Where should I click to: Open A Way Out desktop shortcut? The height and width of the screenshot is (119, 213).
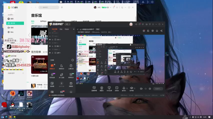(29, 105)
